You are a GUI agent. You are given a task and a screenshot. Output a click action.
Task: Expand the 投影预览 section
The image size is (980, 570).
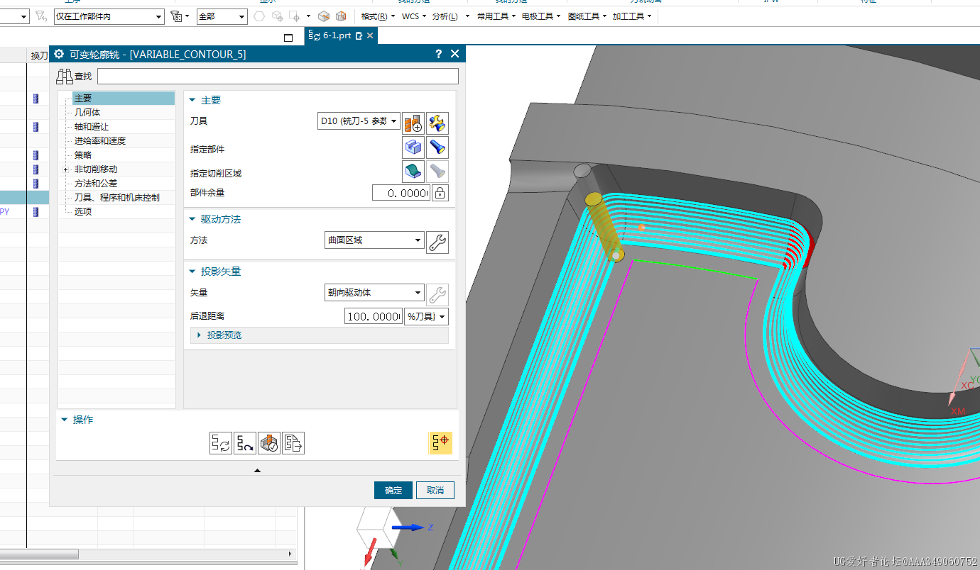tap(200, 335)
